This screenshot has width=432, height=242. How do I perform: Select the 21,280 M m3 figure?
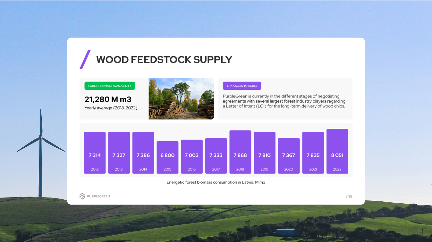tap(108, 99)
